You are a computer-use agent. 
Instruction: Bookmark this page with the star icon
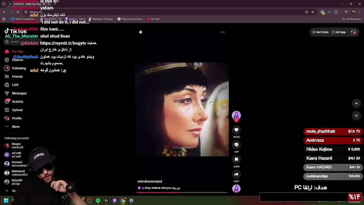click(x=313, y=12)
